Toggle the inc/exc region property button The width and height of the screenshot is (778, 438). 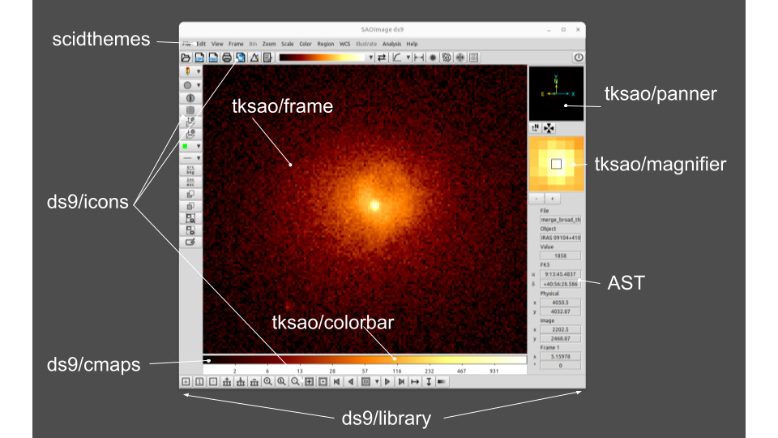pos(190,182)
